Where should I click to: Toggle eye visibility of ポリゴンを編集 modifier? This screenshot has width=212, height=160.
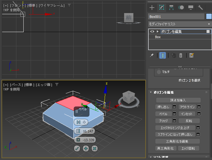point(152,31)
